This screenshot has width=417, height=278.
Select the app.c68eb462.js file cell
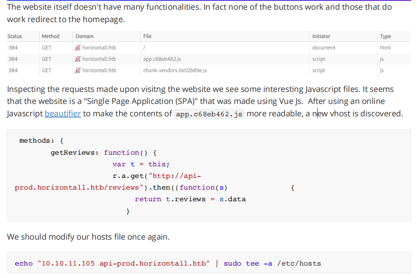click(x=162, y=59)
